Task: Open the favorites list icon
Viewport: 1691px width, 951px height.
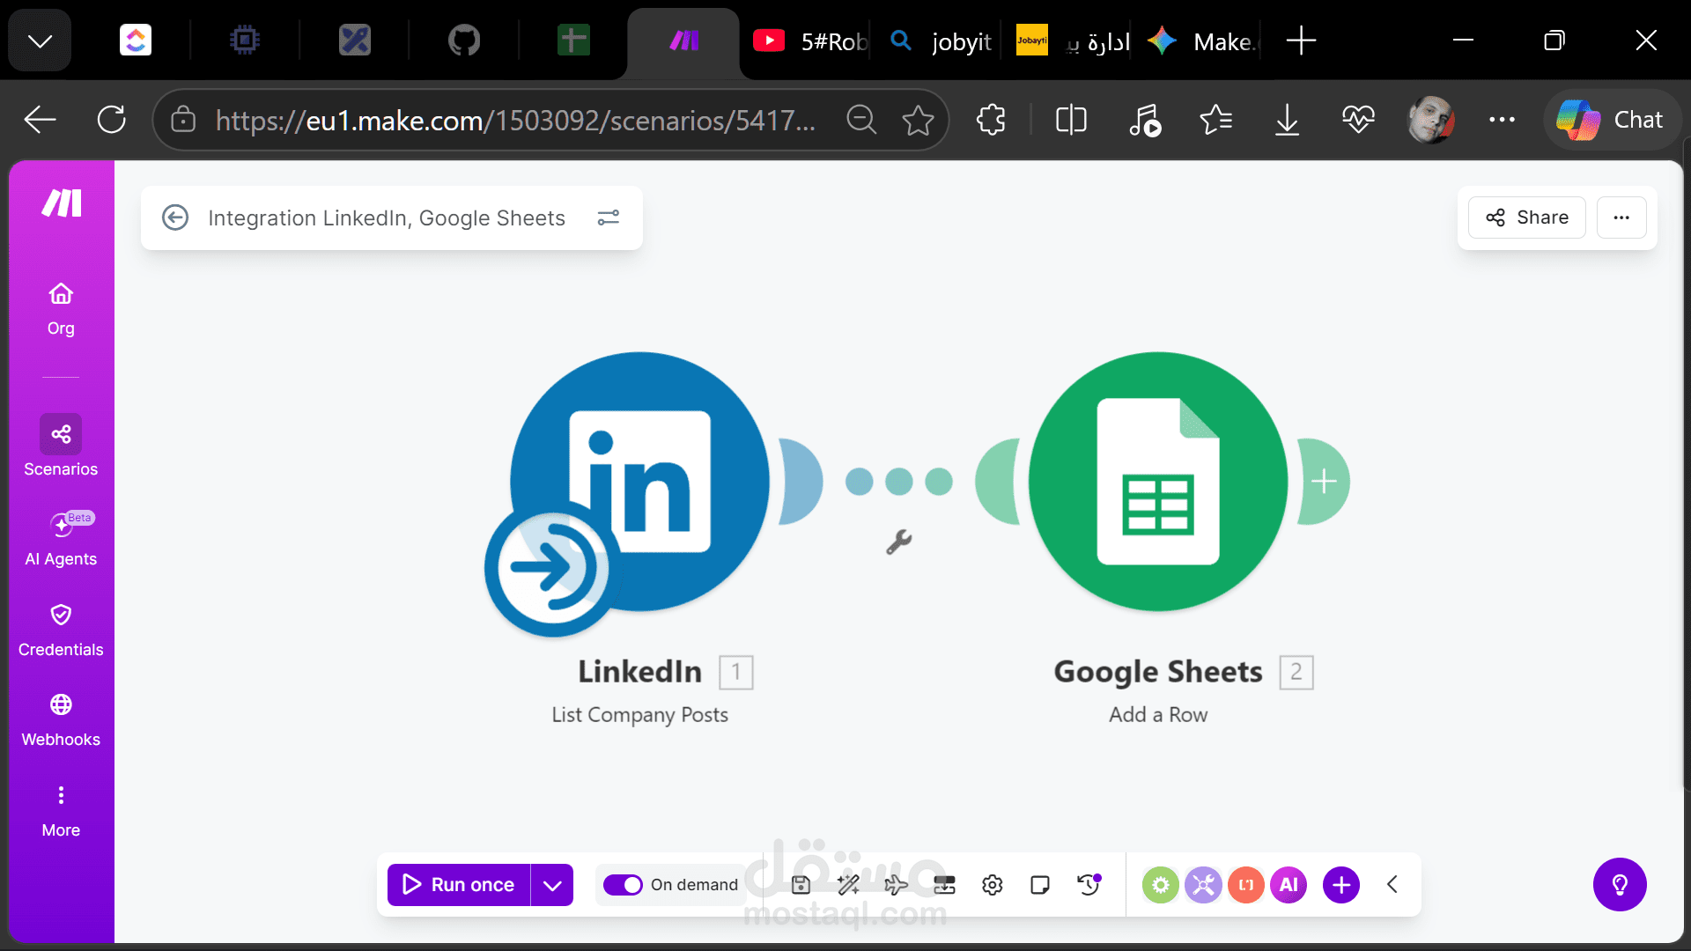Action: pos(1215,119)
